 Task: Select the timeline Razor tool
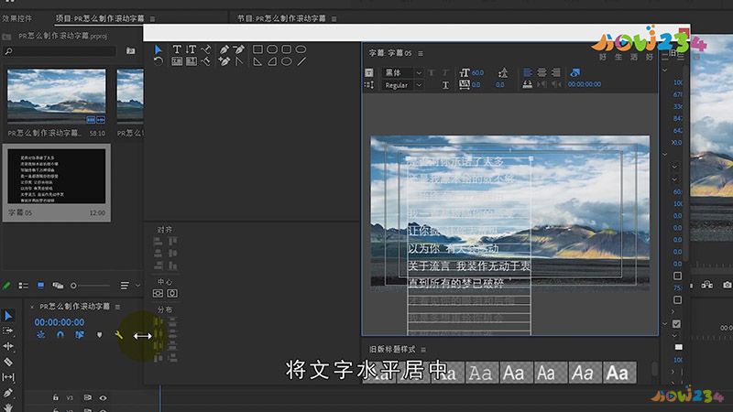point(8,362)
